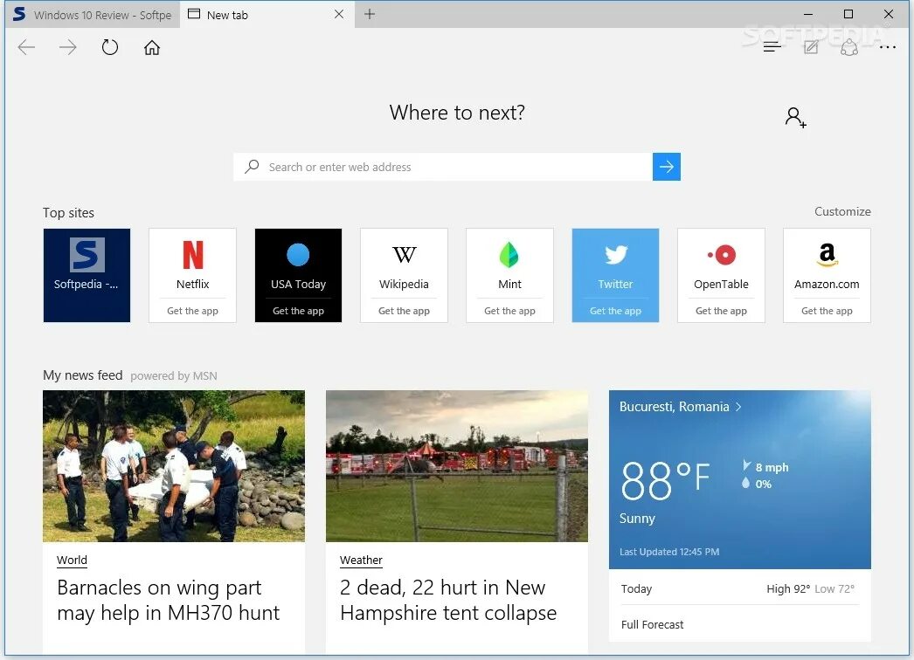Start a Web Note with the pen icon
Screen dimensions: 914x660
810,46
